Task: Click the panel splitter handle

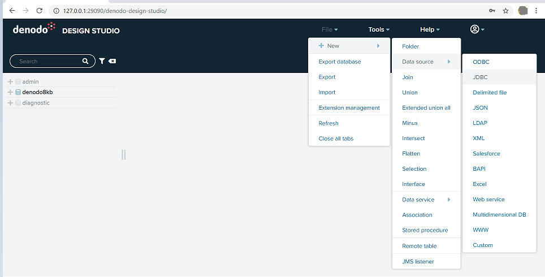Action: [x=123, y=155]
